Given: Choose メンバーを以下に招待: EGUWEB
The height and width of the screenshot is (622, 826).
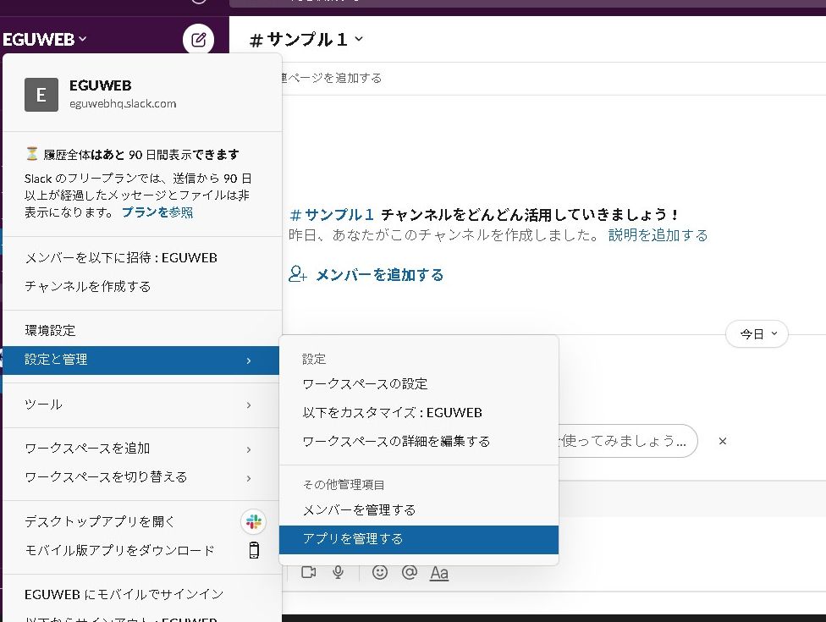Looking at the screenshot, I should [140, 257].
